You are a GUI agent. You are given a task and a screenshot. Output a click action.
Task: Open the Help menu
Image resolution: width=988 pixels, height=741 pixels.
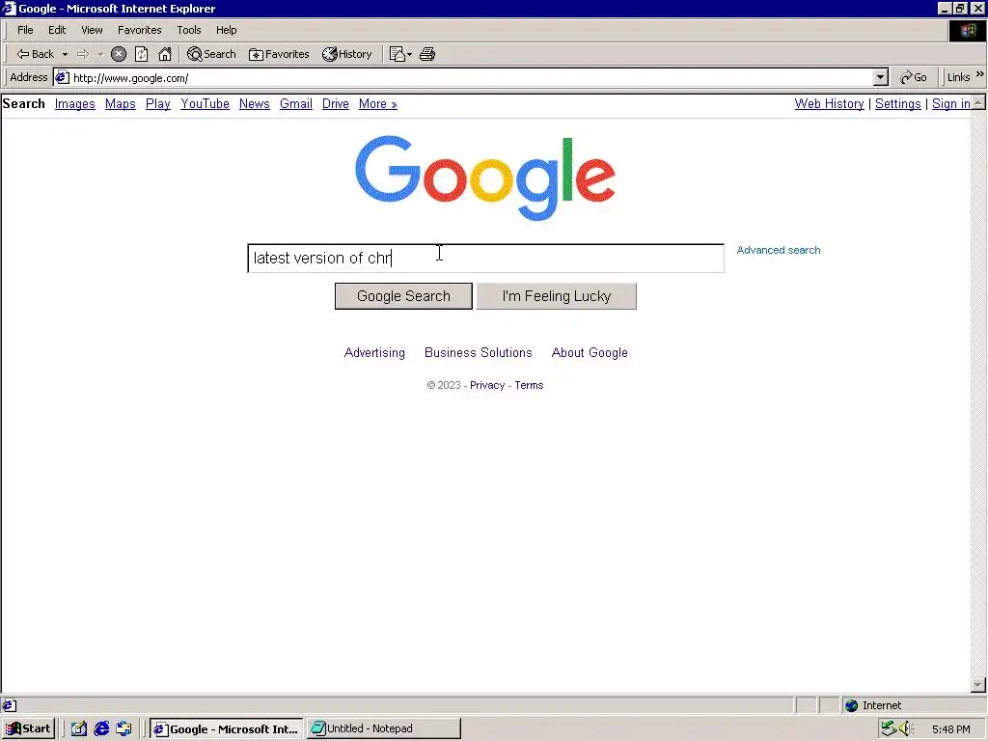coord(226,30)
